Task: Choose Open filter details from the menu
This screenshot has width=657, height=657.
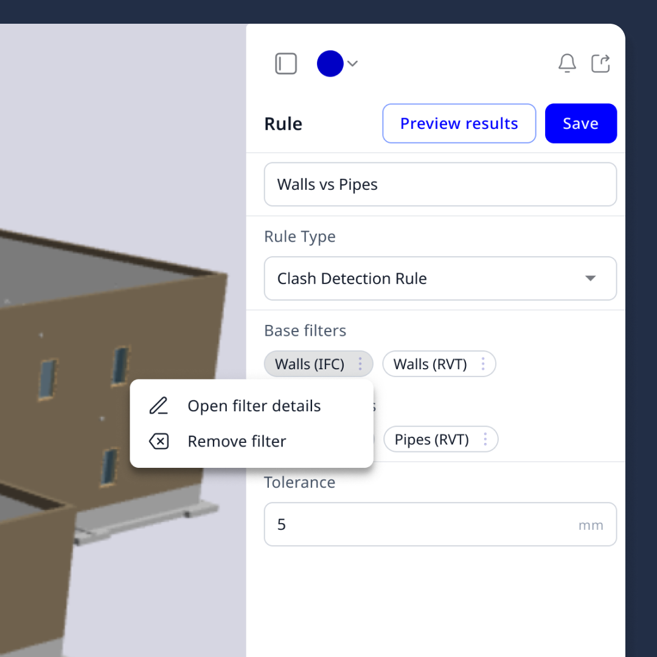Action: coord(254,406)
